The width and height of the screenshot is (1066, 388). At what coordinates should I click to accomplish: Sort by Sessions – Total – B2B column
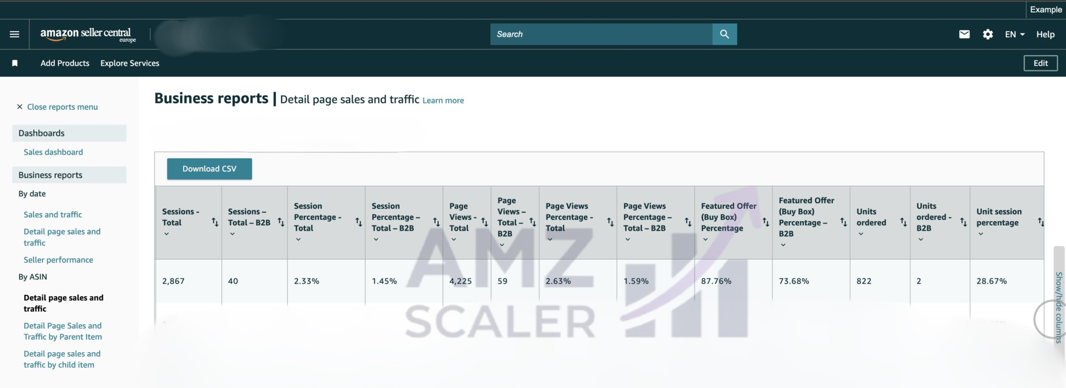click(x=281, y=222)
